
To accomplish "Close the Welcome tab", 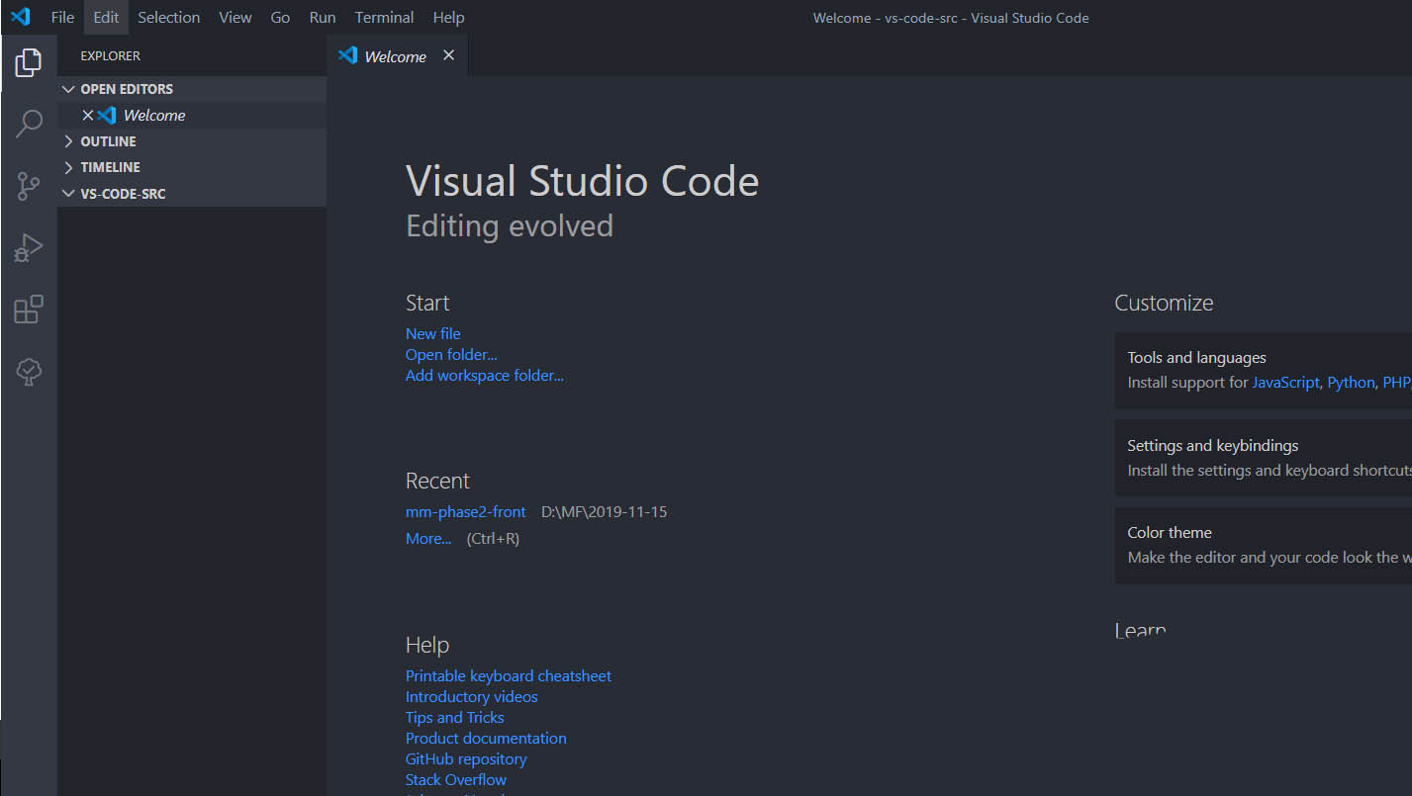I will click(448, 55).
